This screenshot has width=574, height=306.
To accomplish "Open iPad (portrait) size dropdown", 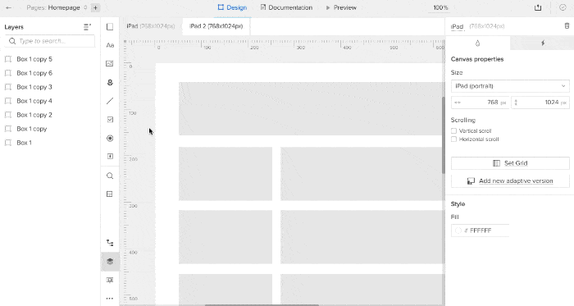I will [510, 86].
